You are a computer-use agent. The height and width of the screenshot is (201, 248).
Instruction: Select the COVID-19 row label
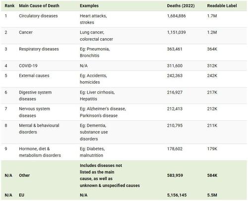click(28, 66)
